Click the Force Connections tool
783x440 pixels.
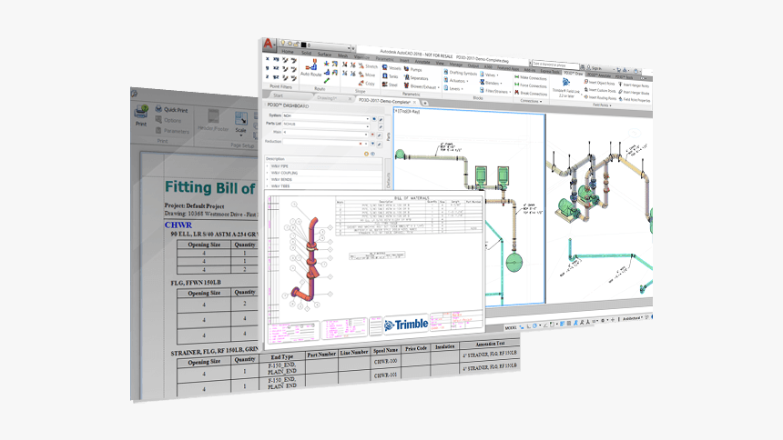pos(531,85)
